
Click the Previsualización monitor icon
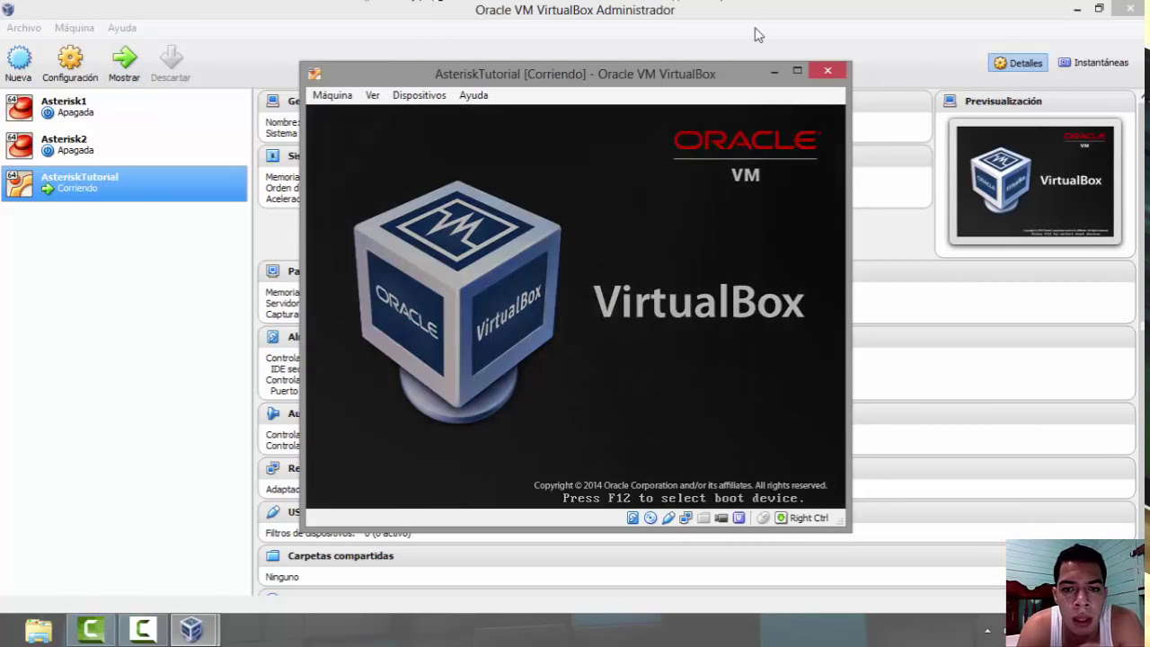(x=951, y=102)
